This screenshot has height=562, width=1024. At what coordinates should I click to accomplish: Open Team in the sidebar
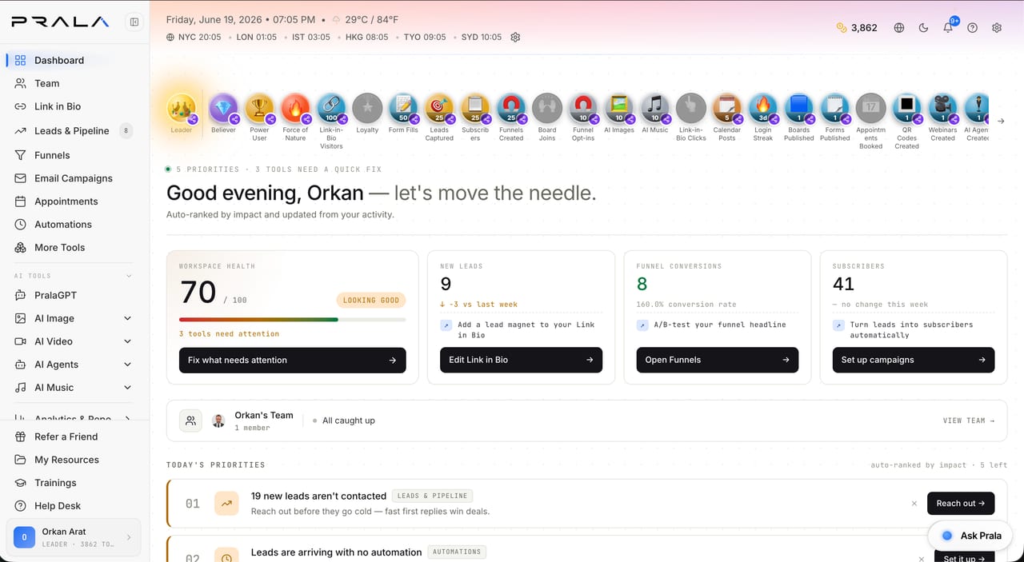pos(74,83)
